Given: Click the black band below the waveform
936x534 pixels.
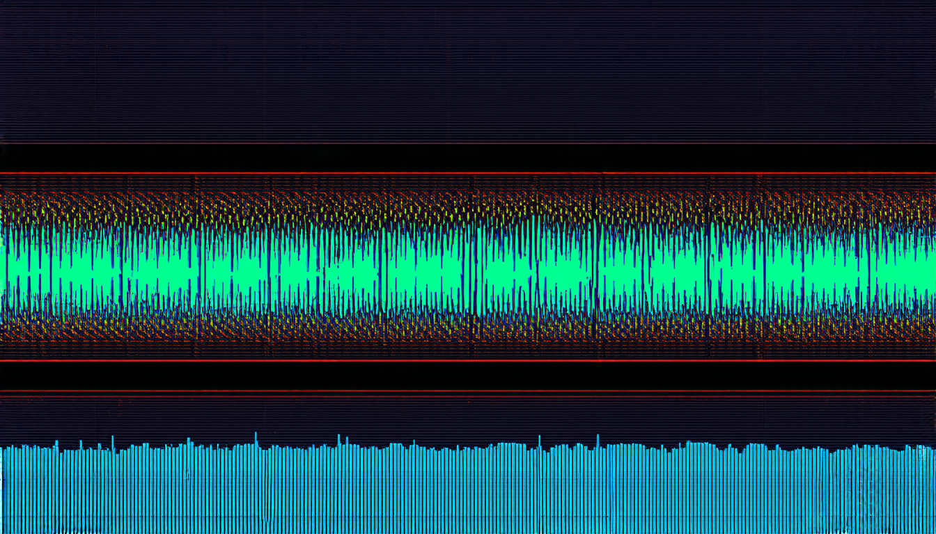Looking at the screenshot, I should tap(468, 376).
